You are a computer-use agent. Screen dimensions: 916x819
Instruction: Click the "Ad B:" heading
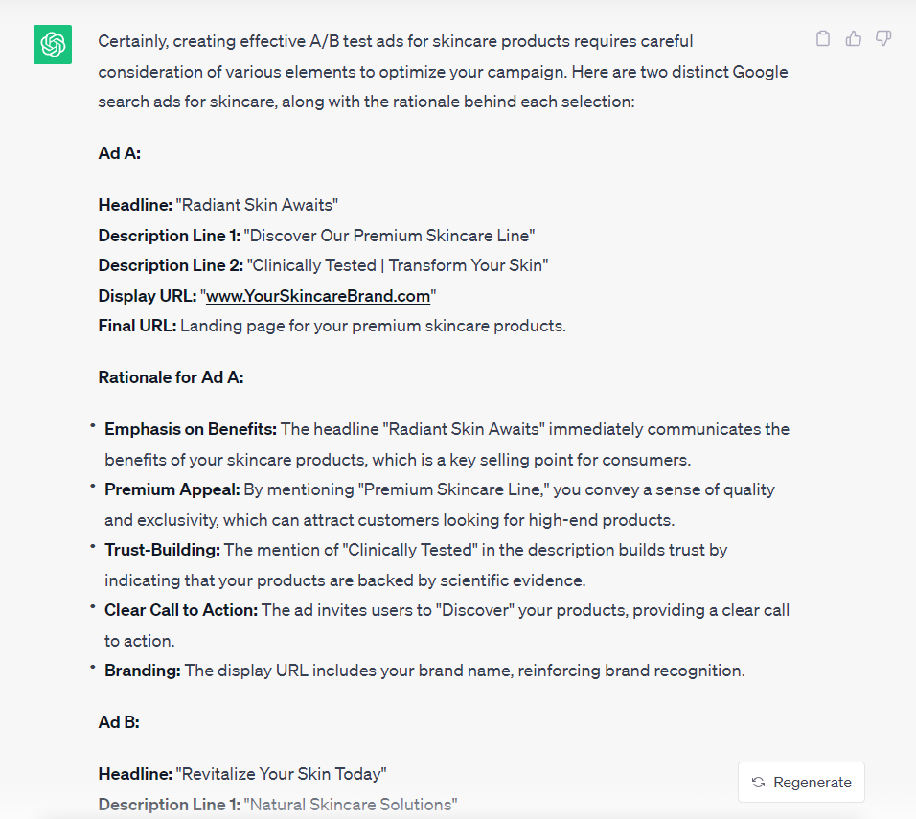119,722
